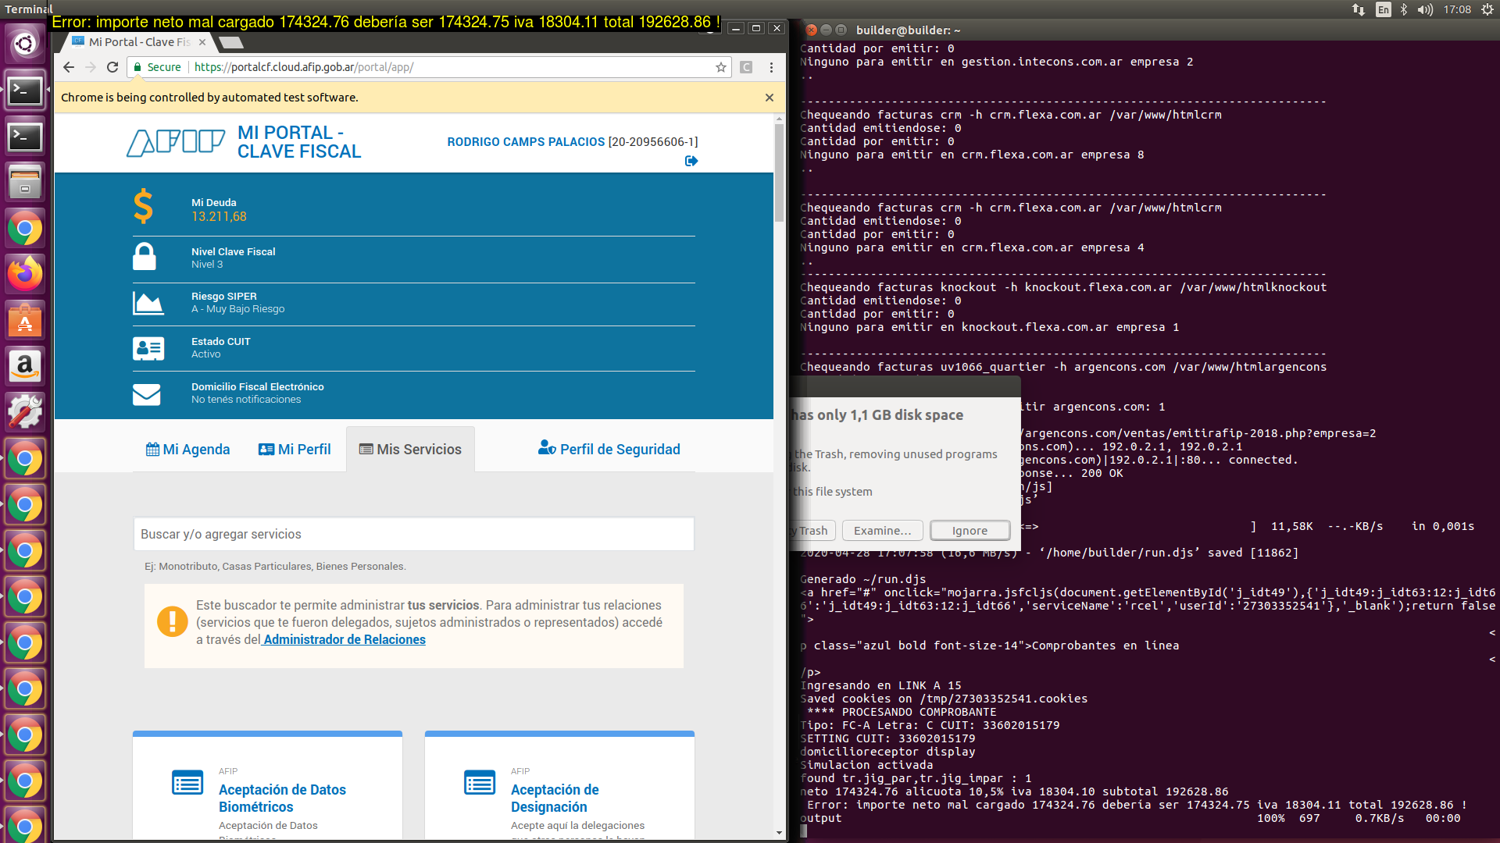The image size is (1500, 843).
Task: Go forward in Chrome browser
Action: [x=91, y=67]
